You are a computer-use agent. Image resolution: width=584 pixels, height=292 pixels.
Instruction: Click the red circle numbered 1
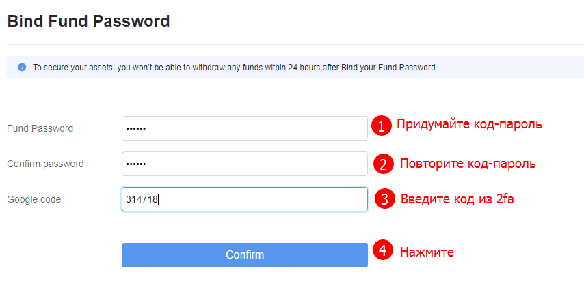(x=382, y=126)
